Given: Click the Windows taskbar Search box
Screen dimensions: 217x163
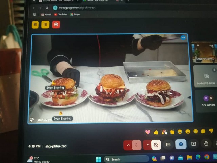Looking at the screenshot, I should [126, 159].
